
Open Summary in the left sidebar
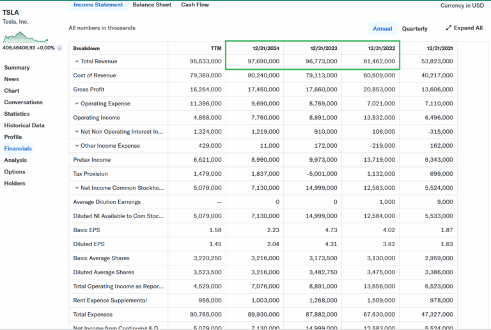point(17,68)
